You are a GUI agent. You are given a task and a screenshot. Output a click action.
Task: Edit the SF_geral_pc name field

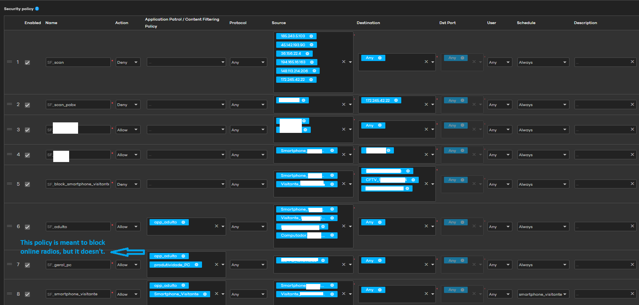78,265
